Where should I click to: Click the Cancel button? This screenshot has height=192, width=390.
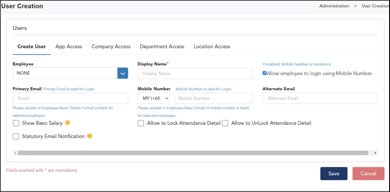[368, 173]
